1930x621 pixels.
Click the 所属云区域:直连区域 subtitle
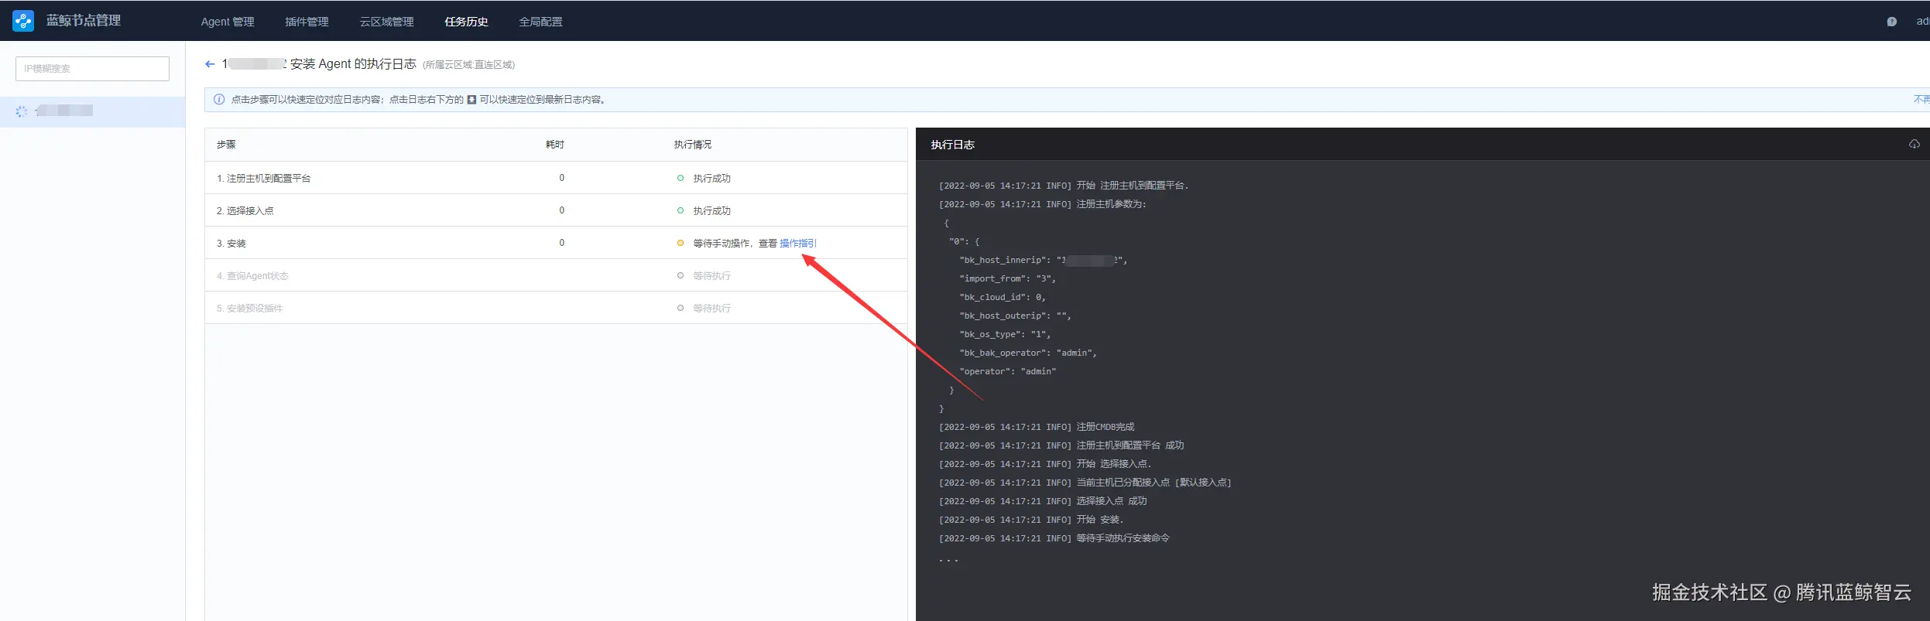[x=468, y=65]
